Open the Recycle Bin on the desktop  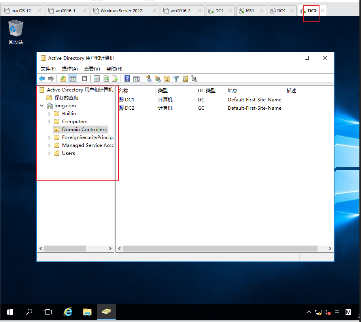click(16, 32)
